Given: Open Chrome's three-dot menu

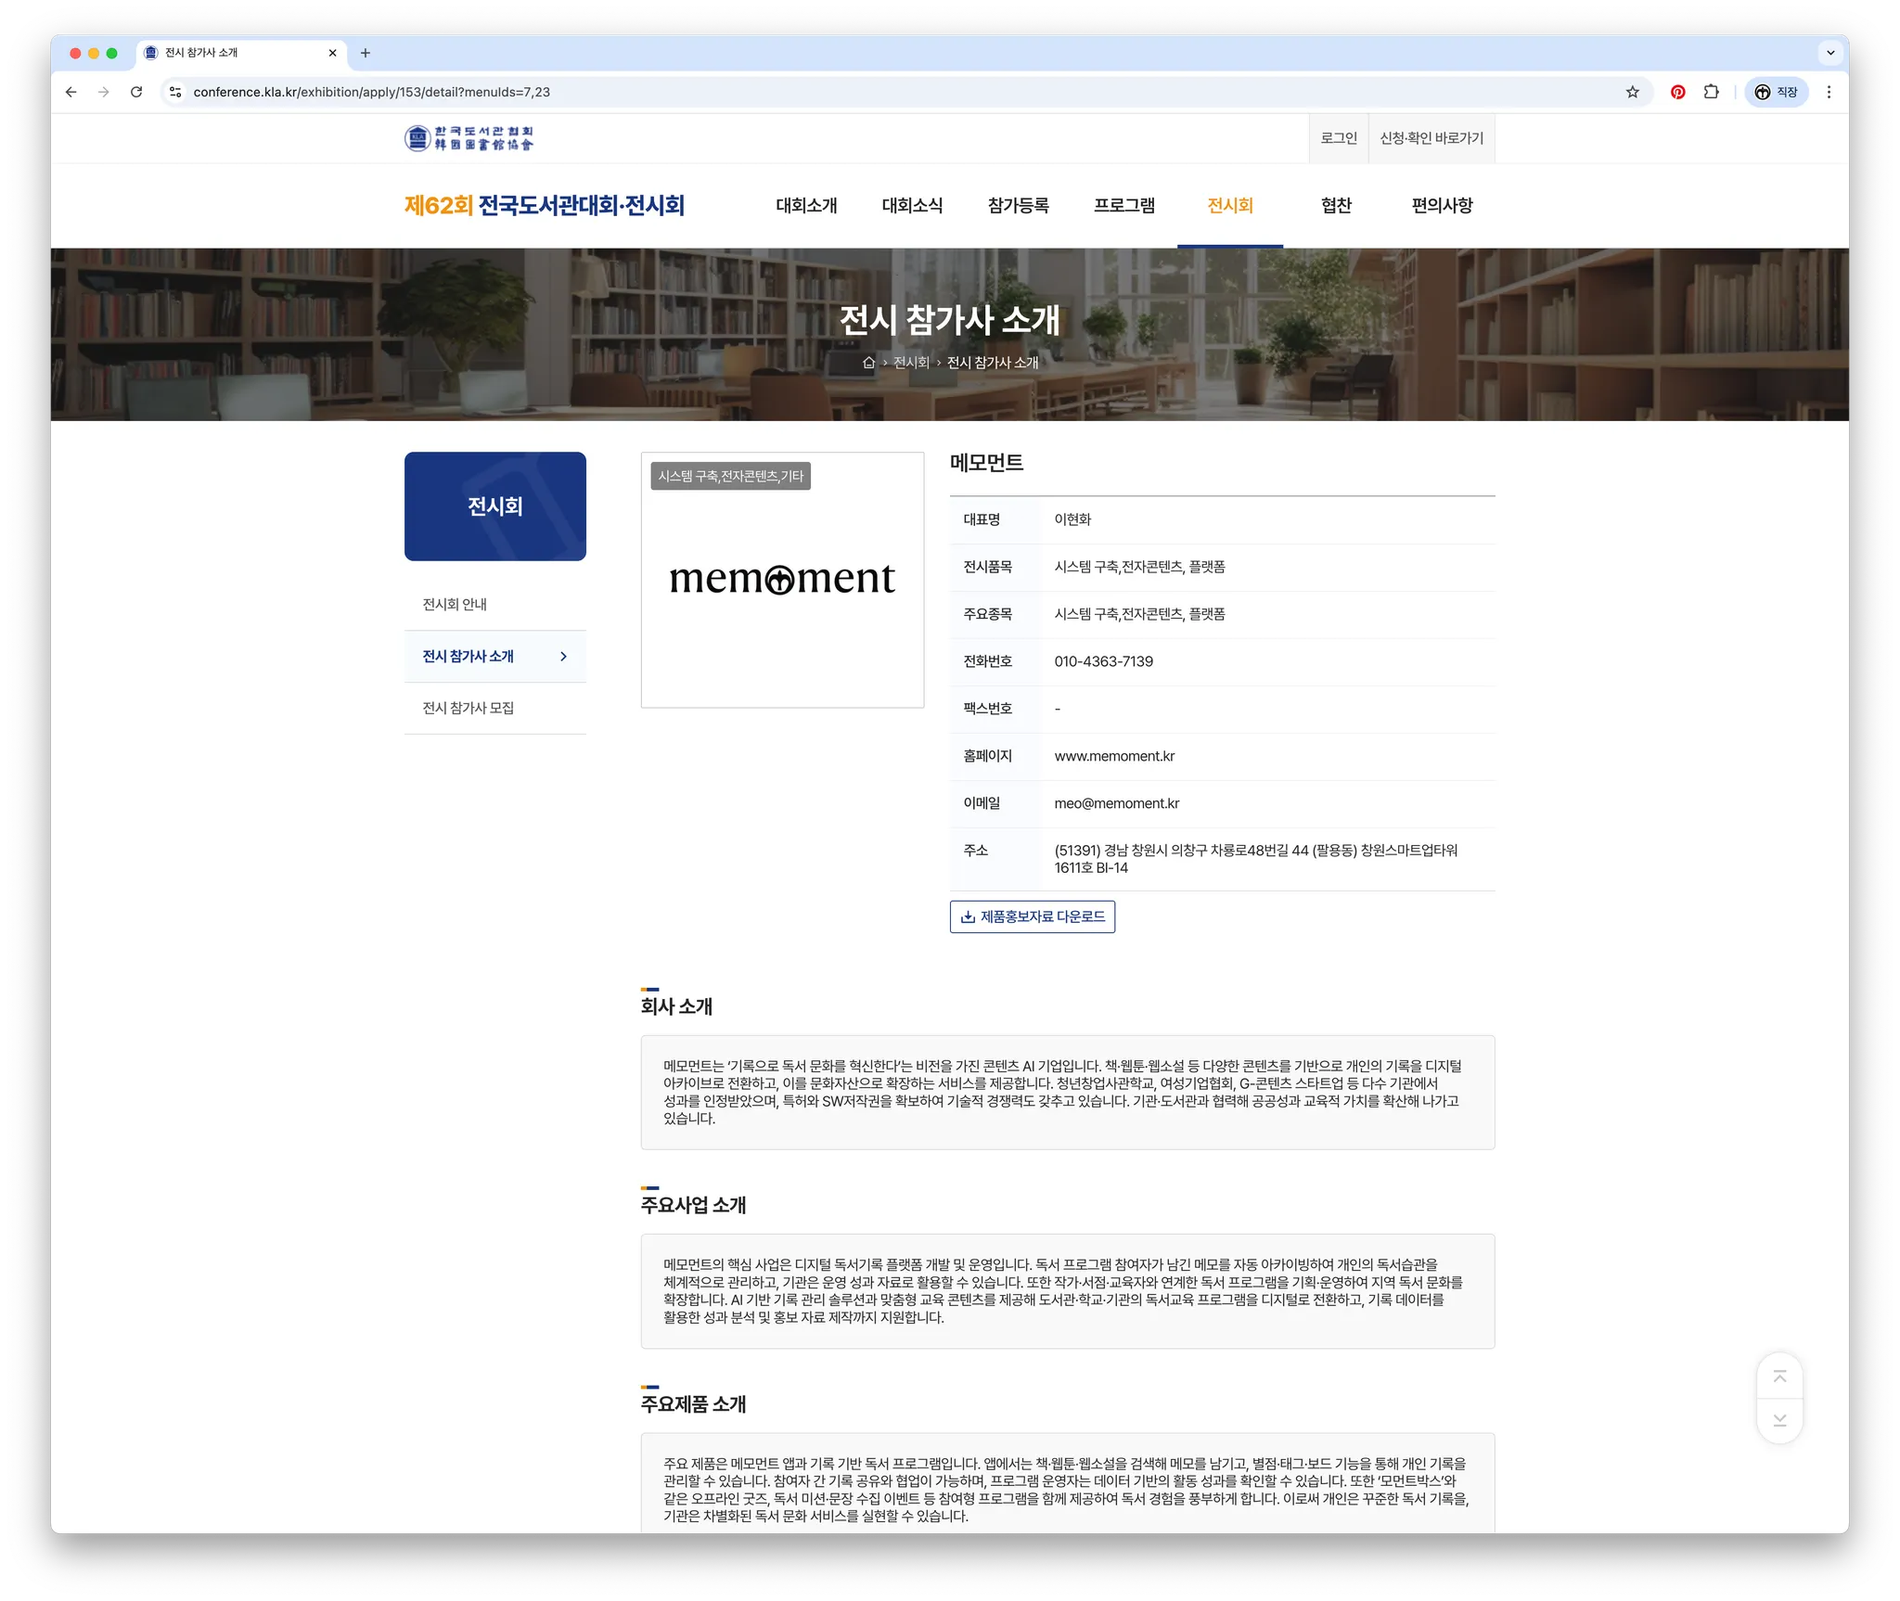Looking at the screenshot, I should click(x=1828, y=92).
